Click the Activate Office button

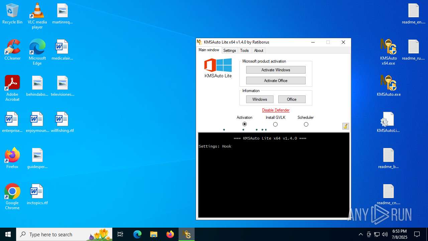(x=276, y=81)
